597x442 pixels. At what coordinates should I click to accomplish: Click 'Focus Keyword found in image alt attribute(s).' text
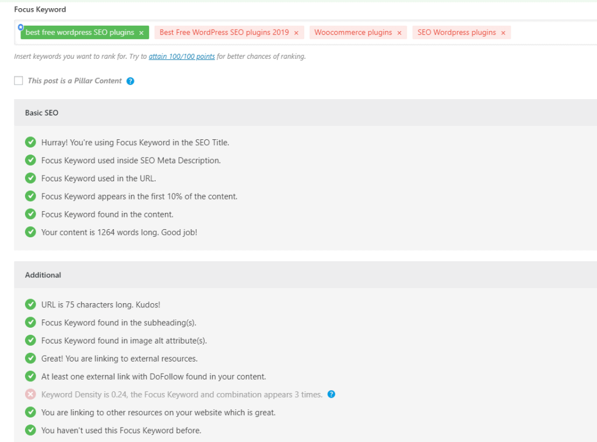[x=124, y=341]
